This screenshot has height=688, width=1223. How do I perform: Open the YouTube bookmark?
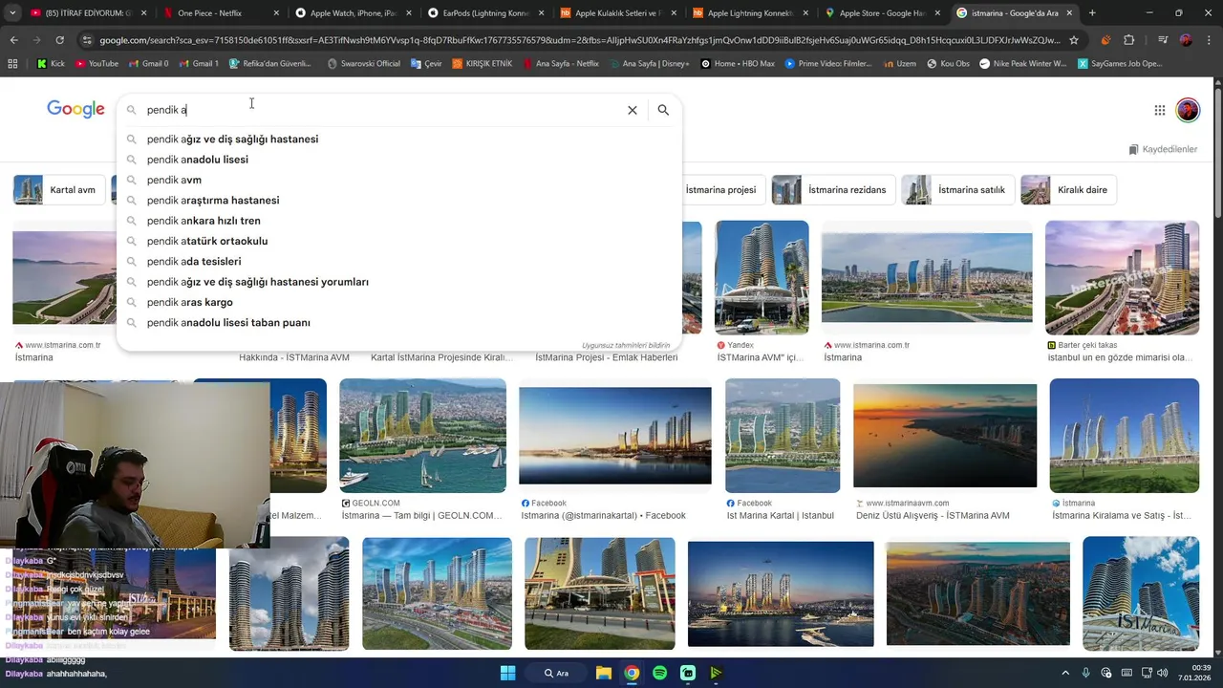tap(96, 63)
